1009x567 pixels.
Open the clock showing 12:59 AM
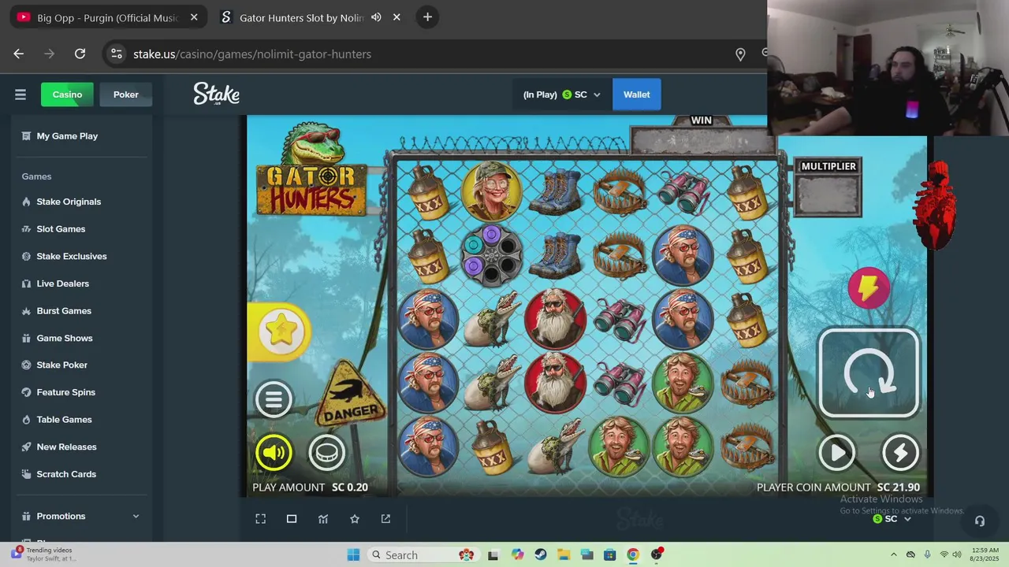tap(985, 555)
